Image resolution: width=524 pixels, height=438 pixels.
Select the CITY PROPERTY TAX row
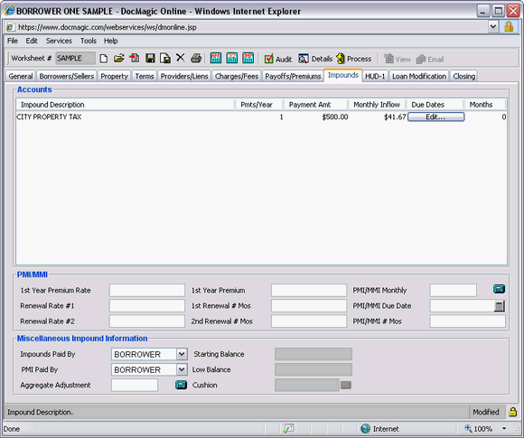pos(261,116)
